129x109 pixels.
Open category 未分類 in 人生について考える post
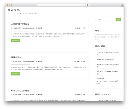[40, 28]
